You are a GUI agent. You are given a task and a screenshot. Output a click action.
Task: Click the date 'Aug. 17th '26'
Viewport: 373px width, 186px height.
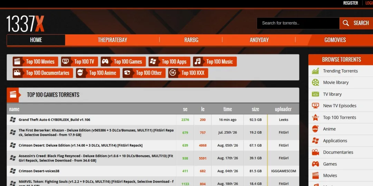(x=228, y=158)
